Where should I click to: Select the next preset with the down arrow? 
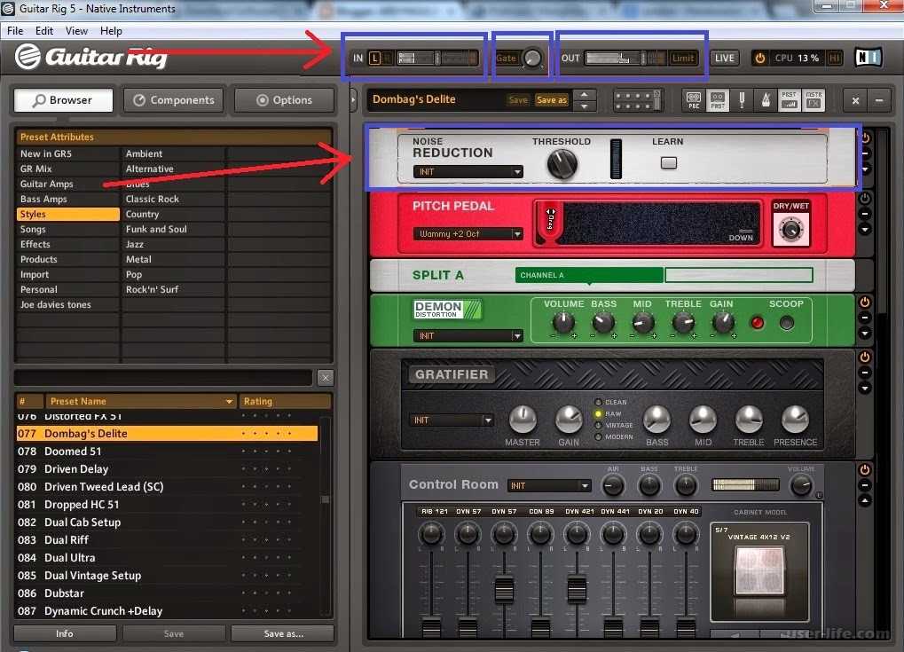point(585,106)
